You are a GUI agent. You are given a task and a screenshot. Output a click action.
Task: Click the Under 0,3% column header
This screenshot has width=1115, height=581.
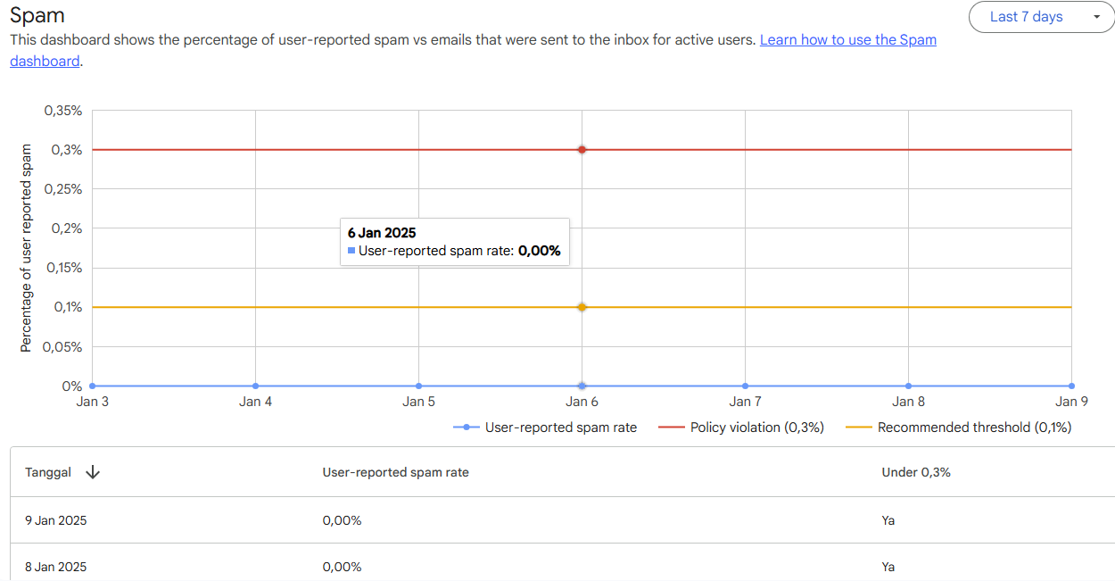click(916, 472)
